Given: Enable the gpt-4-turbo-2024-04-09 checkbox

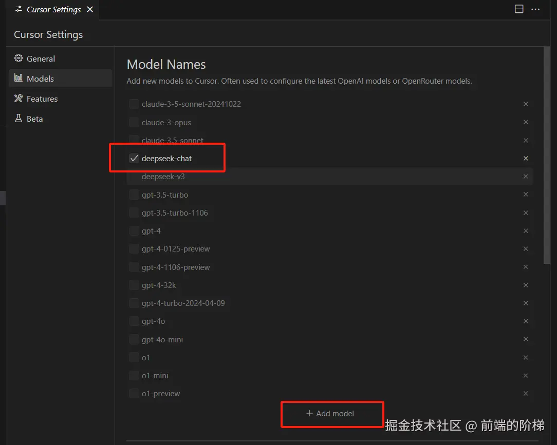Looking at the screenshot, I should pyautogui.click(x=134, y=303).
